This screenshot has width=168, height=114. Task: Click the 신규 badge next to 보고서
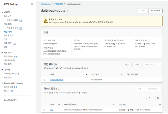[12, 91]
